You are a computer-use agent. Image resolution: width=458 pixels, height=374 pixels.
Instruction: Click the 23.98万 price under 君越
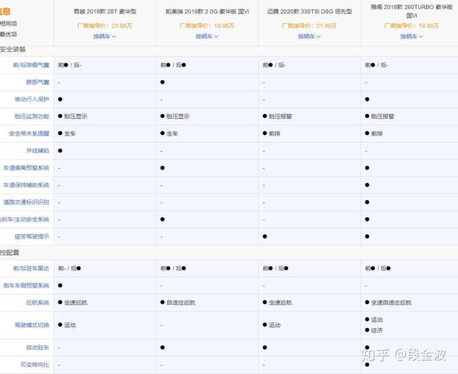(121, 25)
